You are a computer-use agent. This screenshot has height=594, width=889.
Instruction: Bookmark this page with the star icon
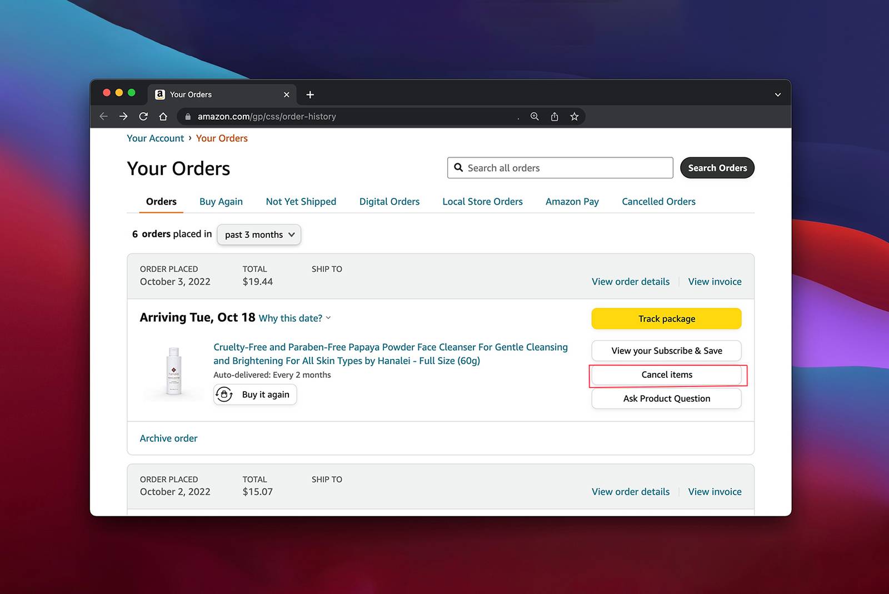(575, 116)
